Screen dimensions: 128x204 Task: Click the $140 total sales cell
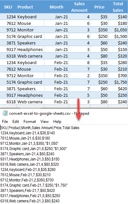(x=118, y=17)
